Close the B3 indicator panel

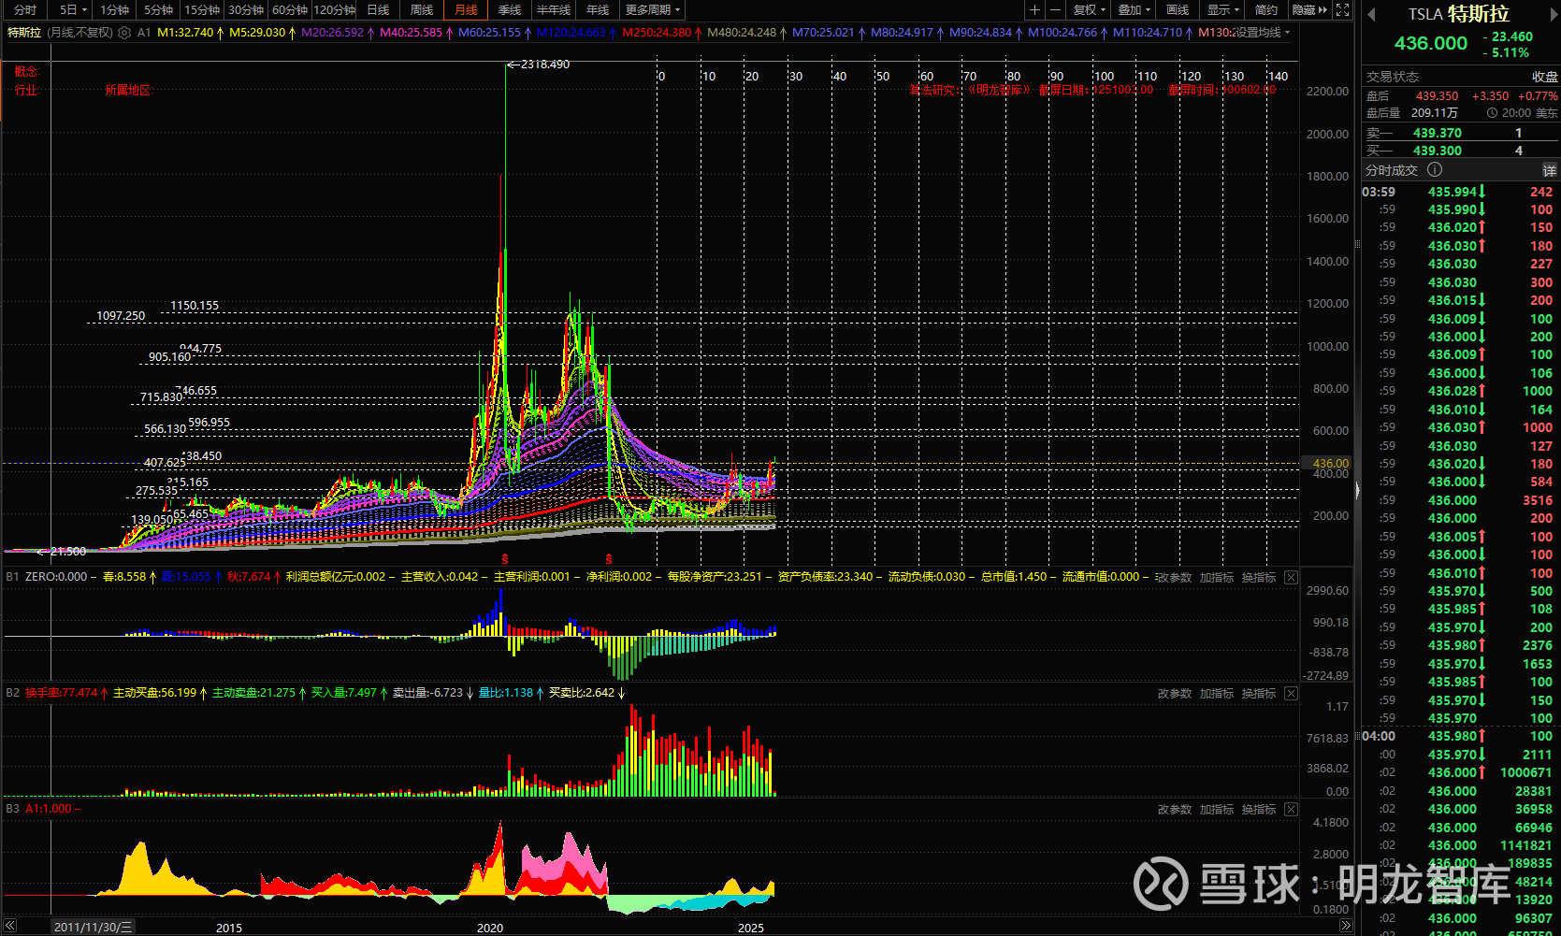(1291, 810)
